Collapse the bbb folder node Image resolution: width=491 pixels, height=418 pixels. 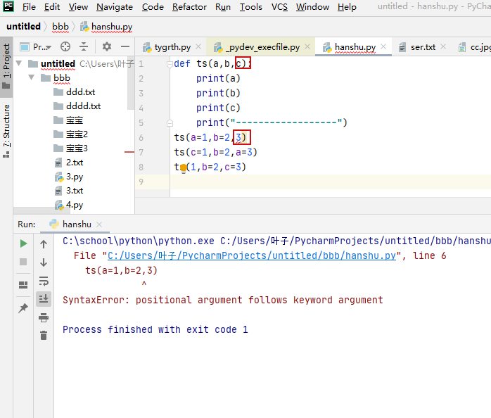tap(32, 77)
